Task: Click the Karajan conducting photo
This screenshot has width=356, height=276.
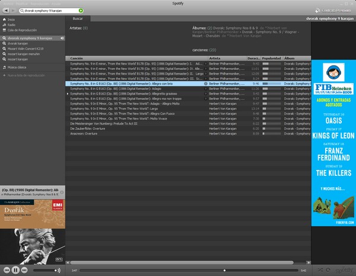Action: tap(33, 246)
